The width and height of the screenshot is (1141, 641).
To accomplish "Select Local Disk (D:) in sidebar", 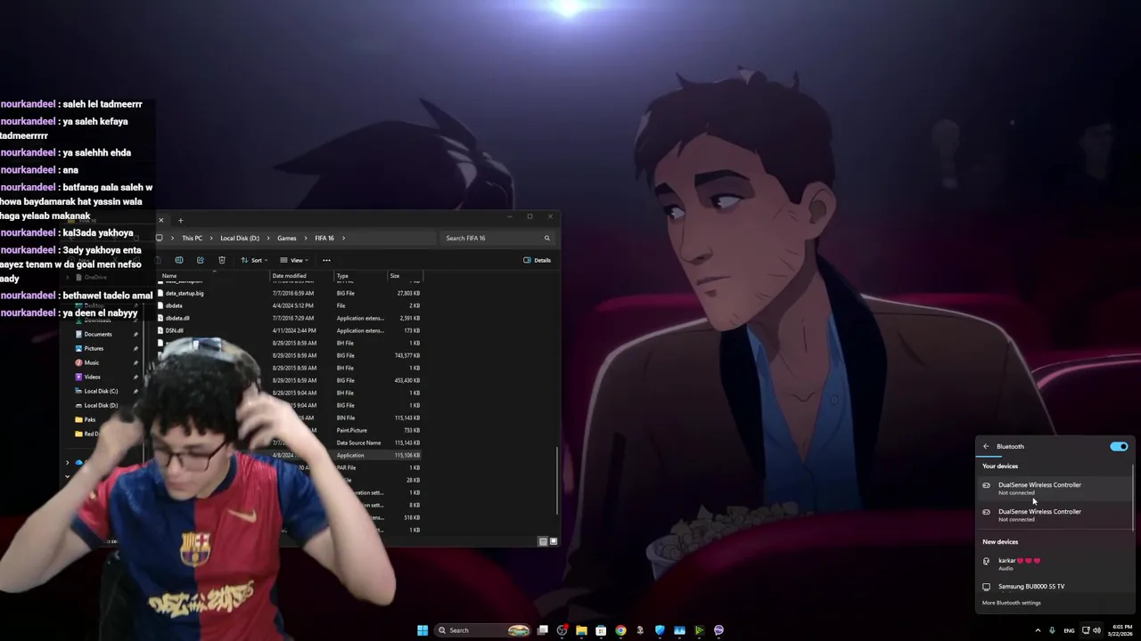I will click(x=101, y=405).
